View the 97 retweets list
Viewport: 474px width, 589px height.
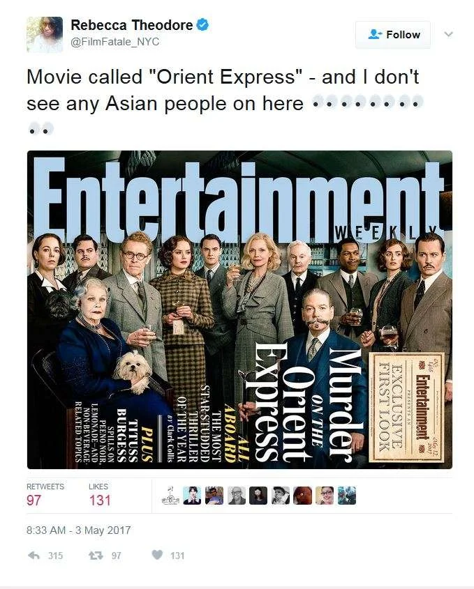point(45,494)
